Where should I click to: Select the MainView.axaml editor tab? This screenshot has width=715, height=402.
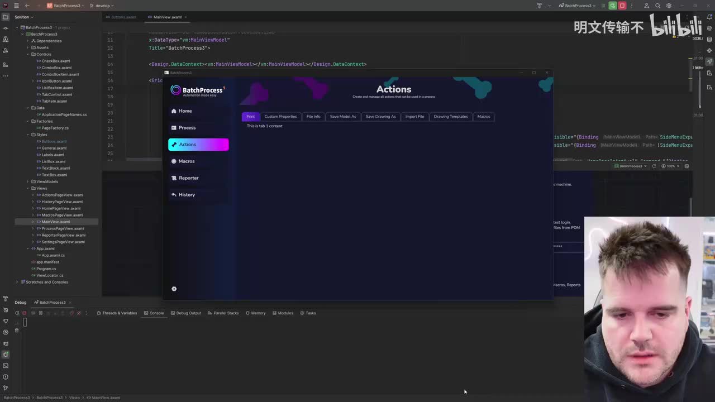[167, 17]
